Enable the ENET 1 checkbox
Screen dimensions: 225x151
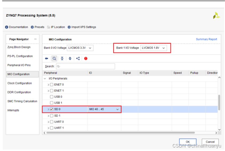(52, 90)
